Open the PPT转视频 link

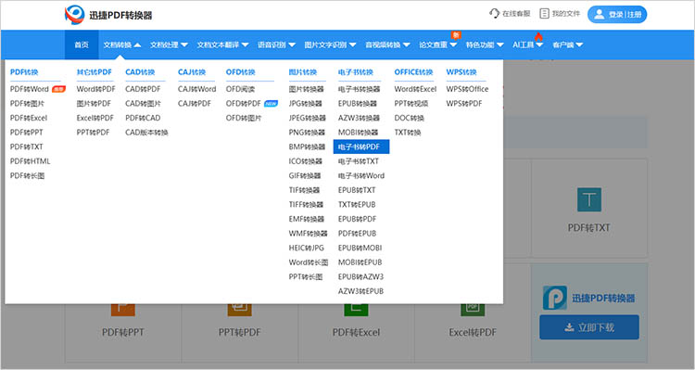[411, 103]
